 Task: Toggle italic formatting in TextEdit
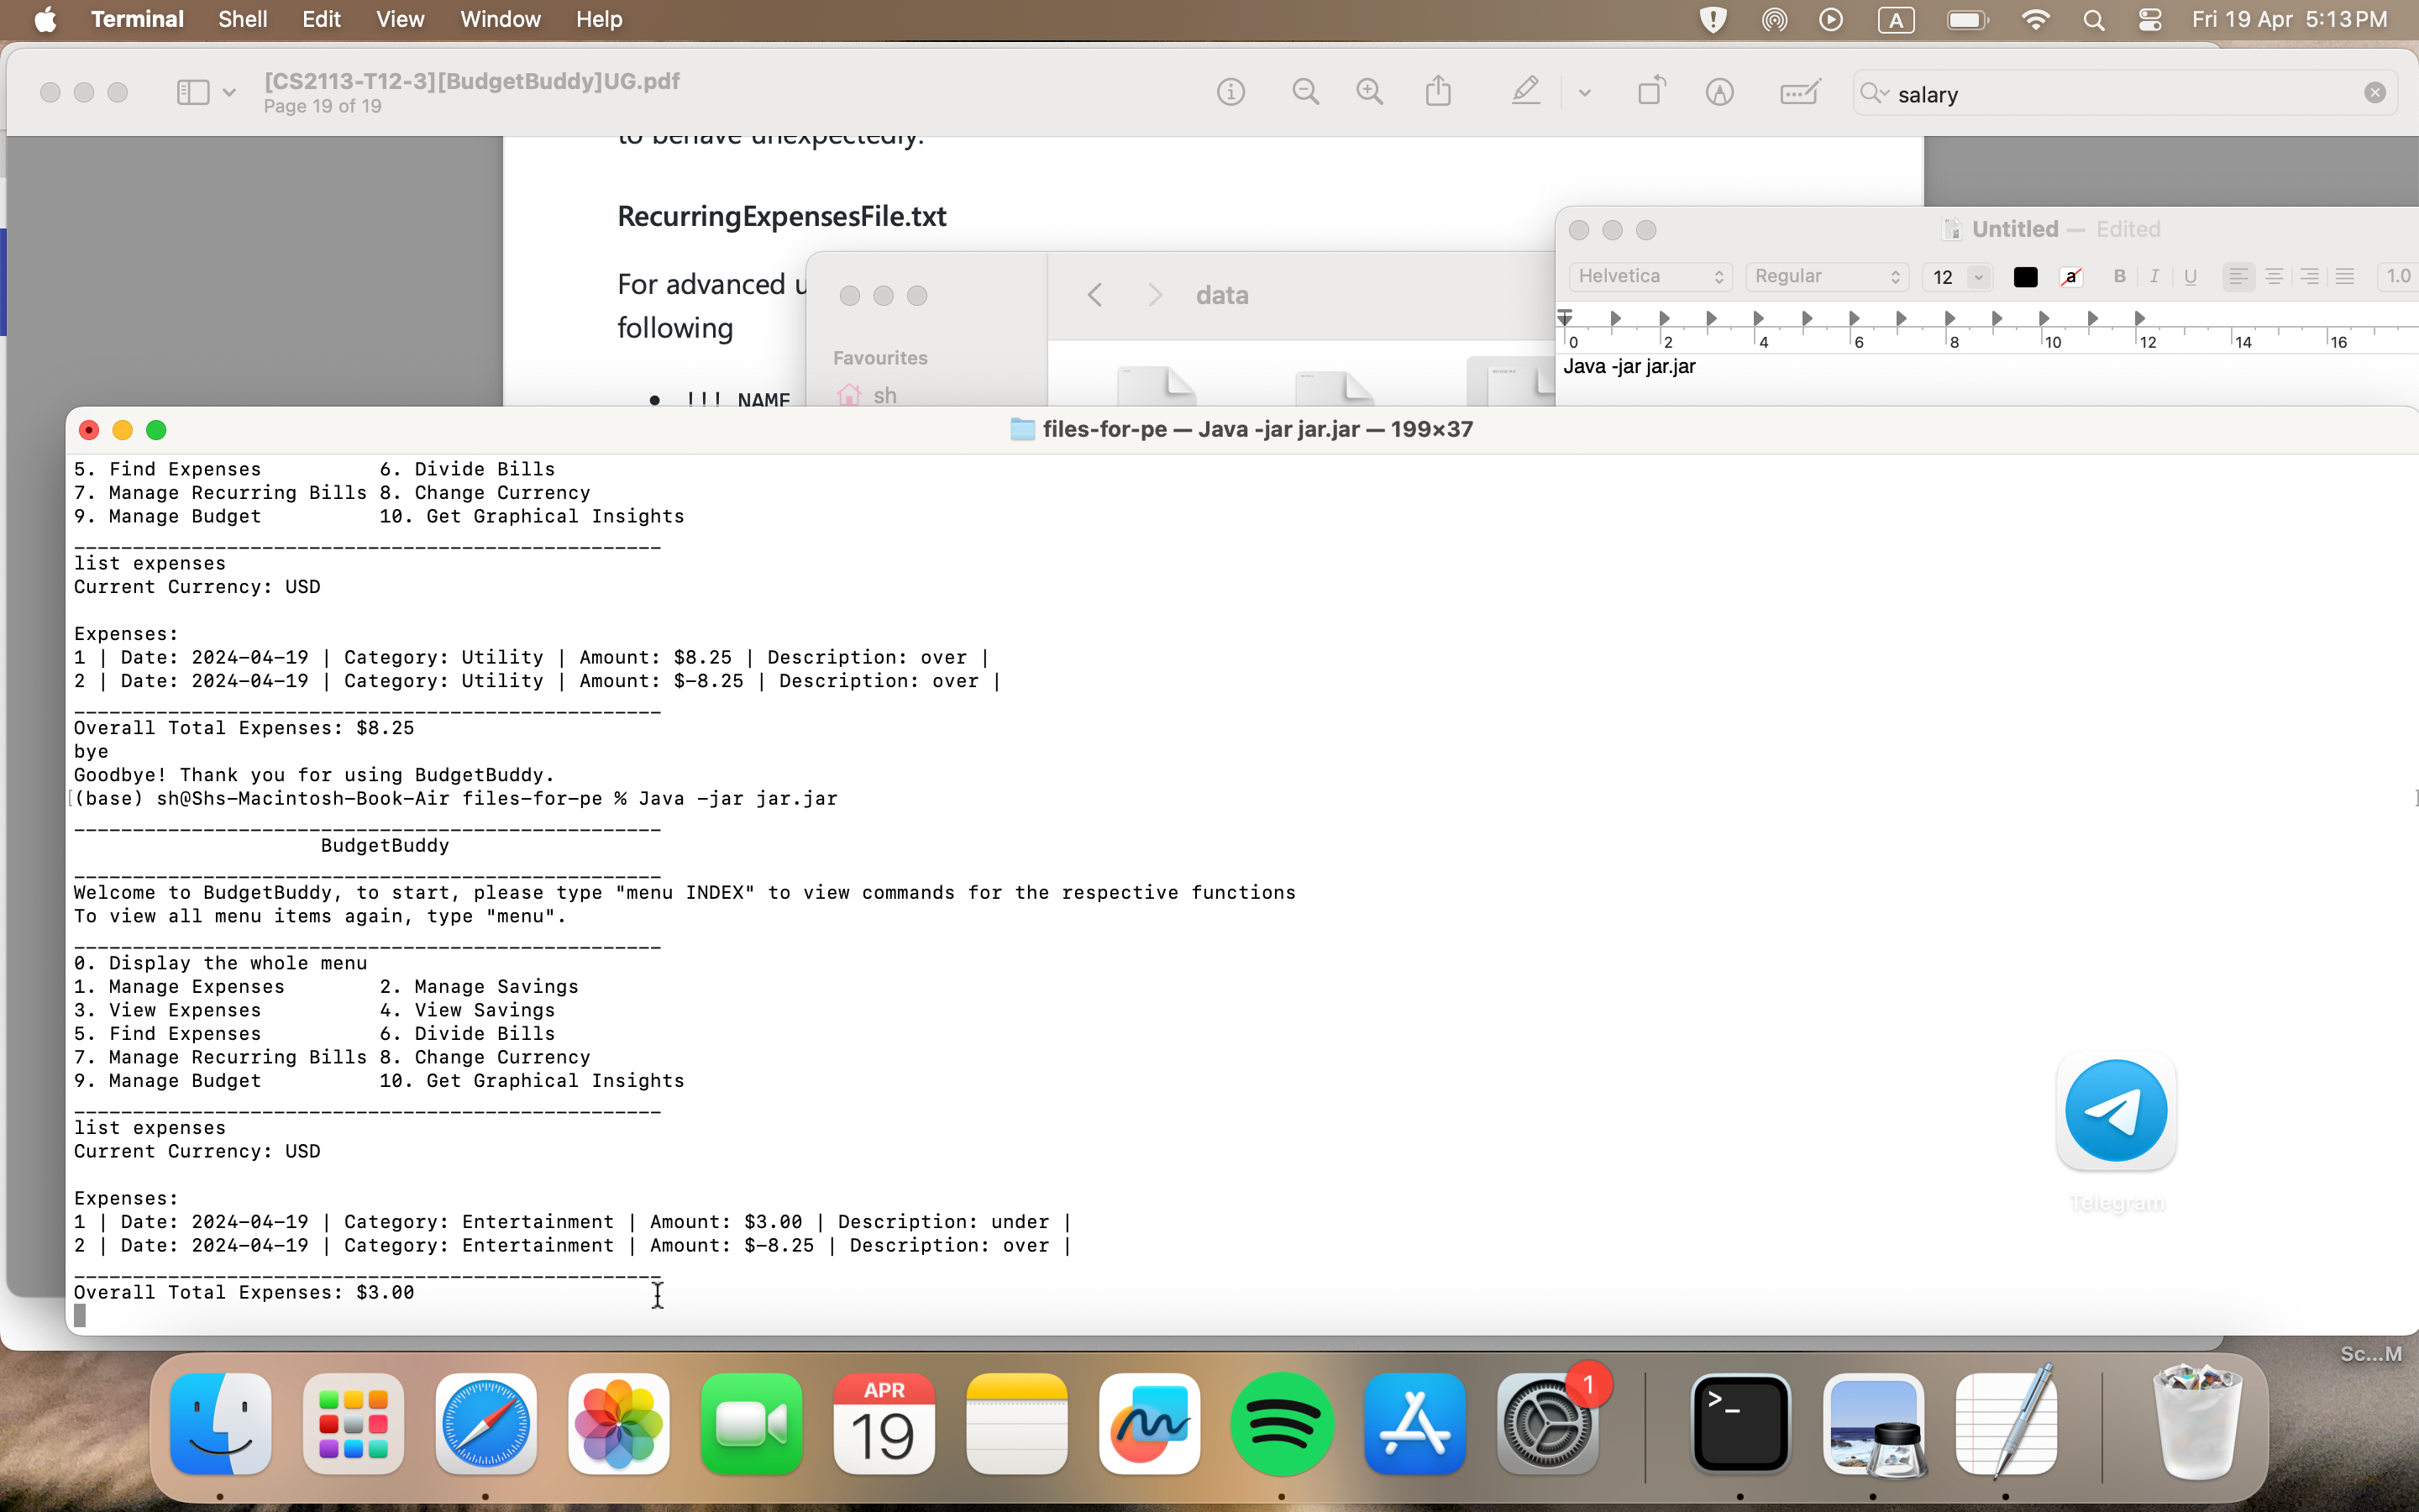coord(2154,277)
